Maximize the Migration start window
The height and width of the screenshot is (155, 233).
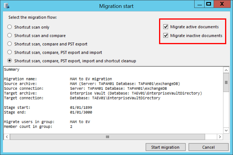(x=209, y=4)
